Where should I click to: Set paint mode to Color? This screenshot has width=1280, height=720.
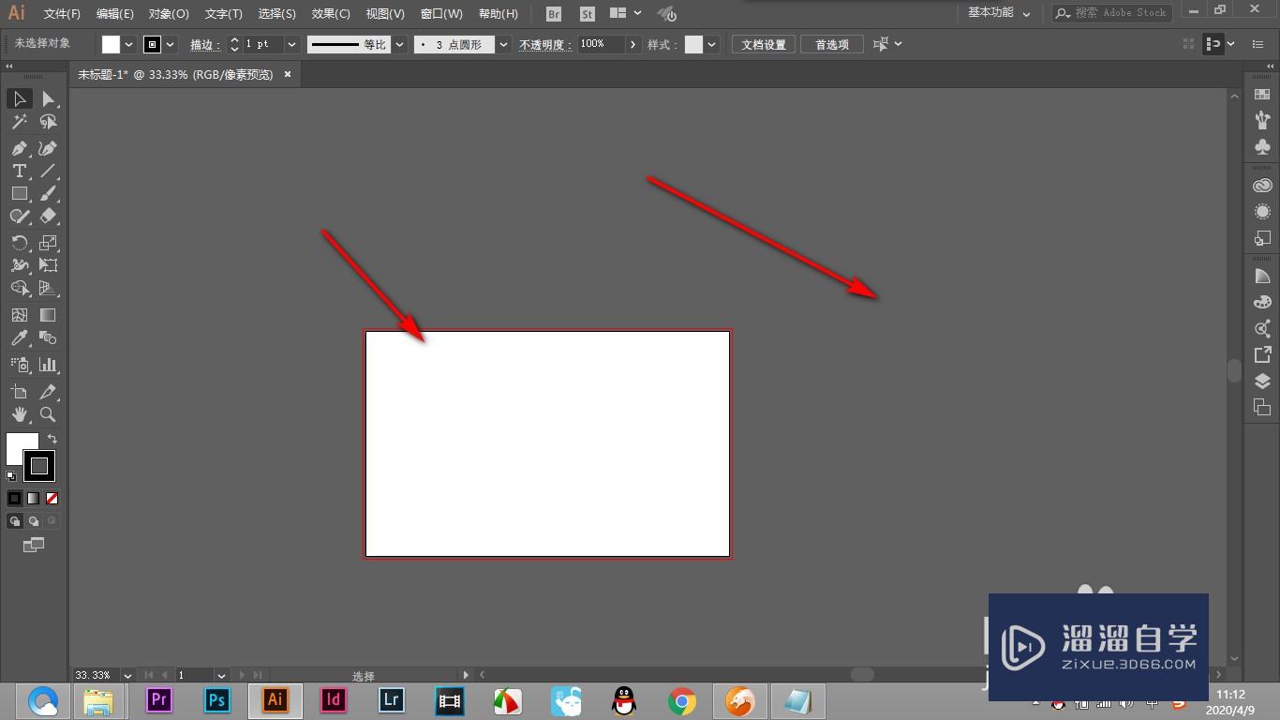[x=14, y=498]
